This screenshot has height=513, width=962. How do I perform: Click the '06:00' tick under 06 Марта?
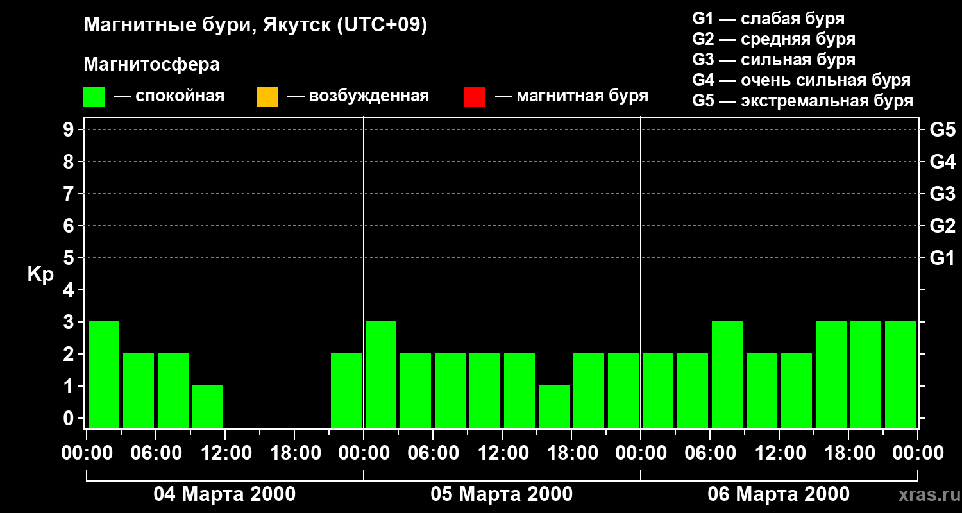point(710,453)
